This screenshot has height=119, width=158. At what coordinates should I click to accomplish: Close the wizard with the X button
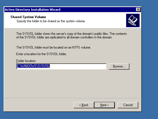click(138, 10)
